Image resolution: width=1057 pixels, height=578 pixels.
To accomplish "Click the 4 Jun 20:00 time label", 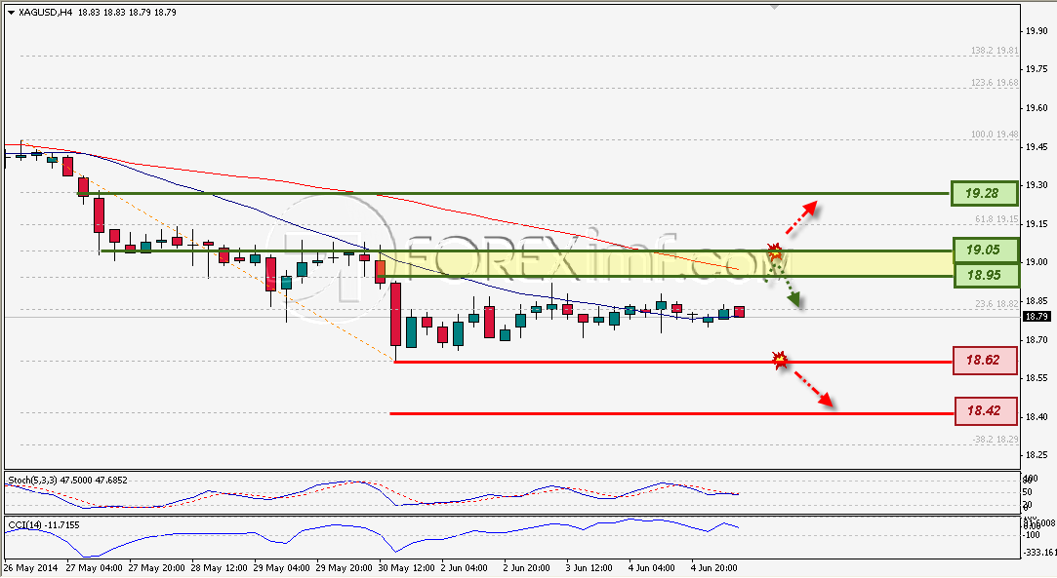I will [x=714, y=568].
